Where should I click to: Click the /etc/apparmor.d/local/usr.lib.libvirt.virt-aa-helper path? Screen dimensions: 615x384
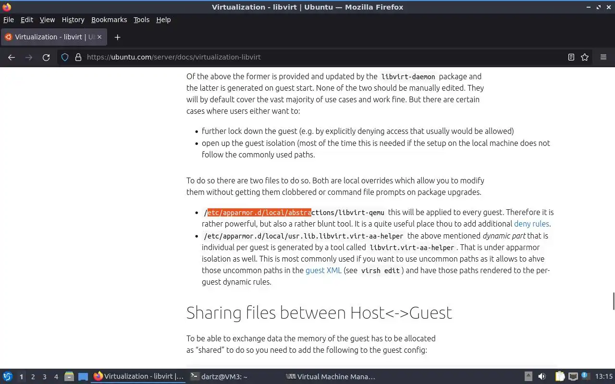(x=304, y=236)
